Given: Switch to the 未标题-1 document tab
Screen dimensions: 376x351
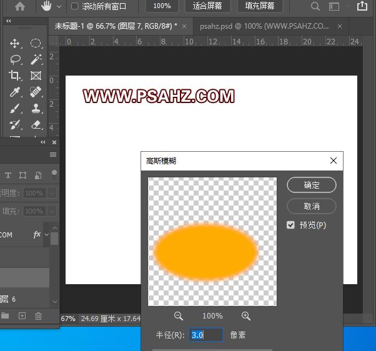Looking at the screenshot, I should [116, 26].
